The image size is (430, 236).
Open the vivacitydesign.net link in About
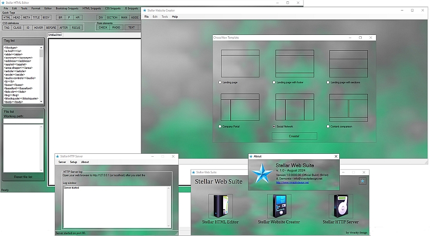coord(292,182)
